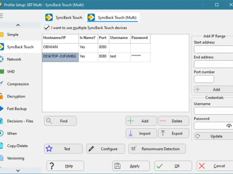Screen dimensions: 233x174
Task: Open Decisions - Files in sidebar
Action: click(20, 121)
